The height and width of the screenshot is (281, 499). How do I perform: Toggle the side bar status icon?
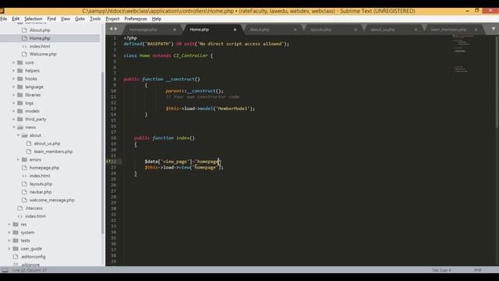pos(5,270)
